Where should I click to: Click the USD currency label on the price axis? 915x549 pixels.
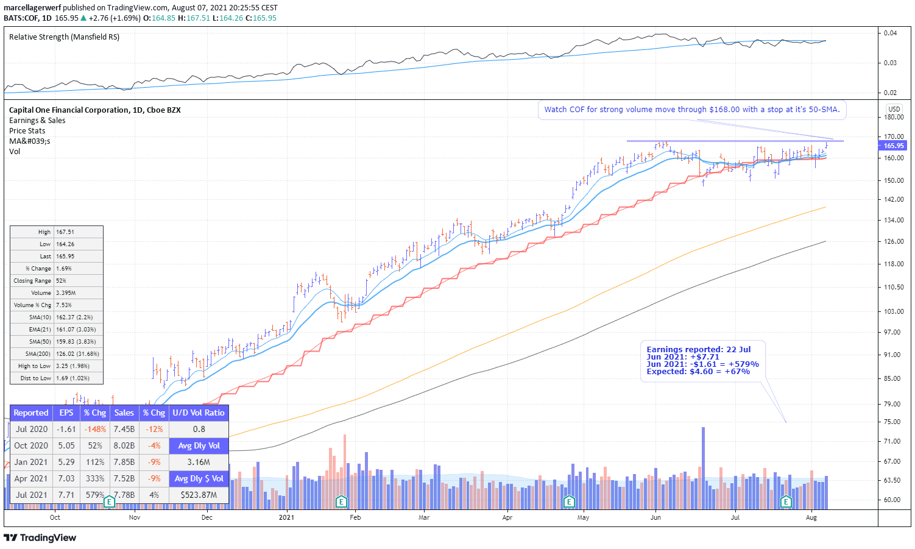(x=894, y=109)
